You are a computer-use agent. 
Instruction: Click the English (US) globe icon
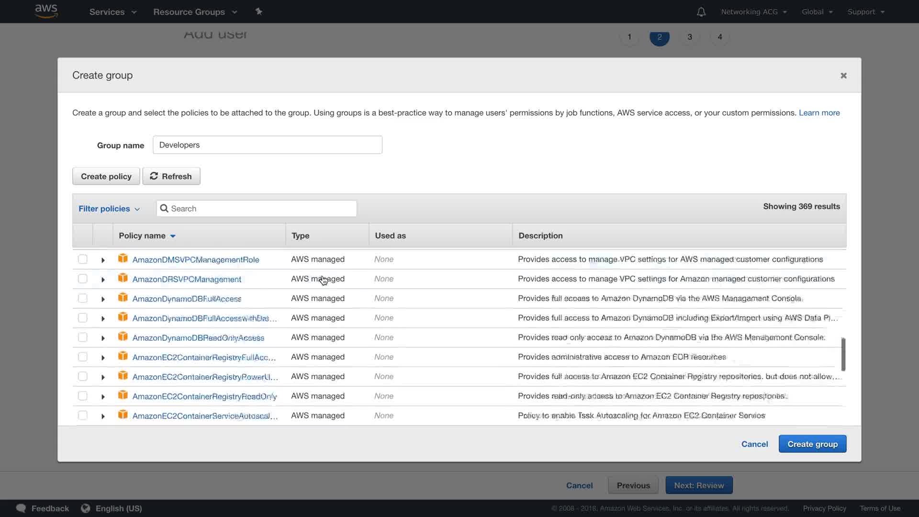pos(86,508)
